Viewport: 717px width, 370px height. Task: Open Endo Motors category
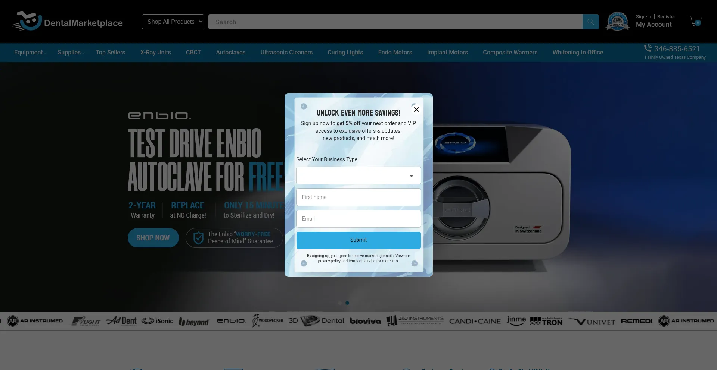(395, 53)
